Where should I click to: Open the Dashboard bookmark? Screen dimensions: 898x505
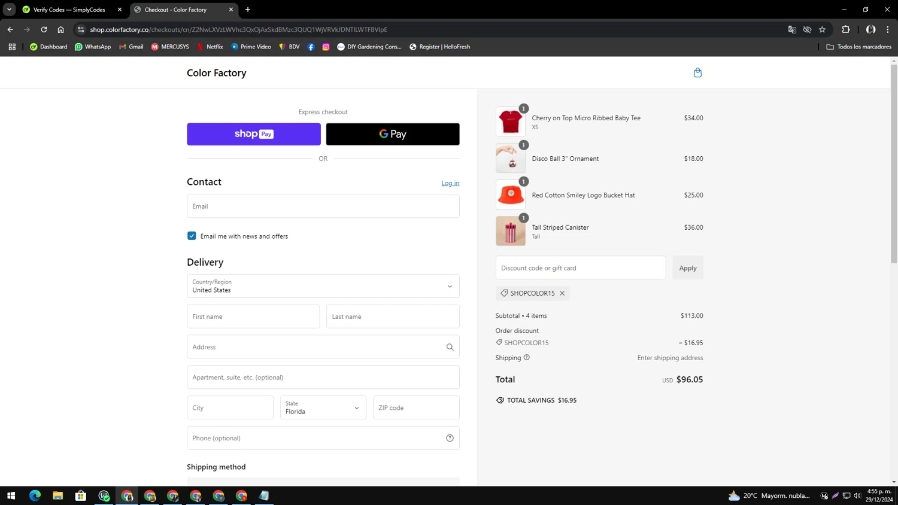tap(48, 47)
